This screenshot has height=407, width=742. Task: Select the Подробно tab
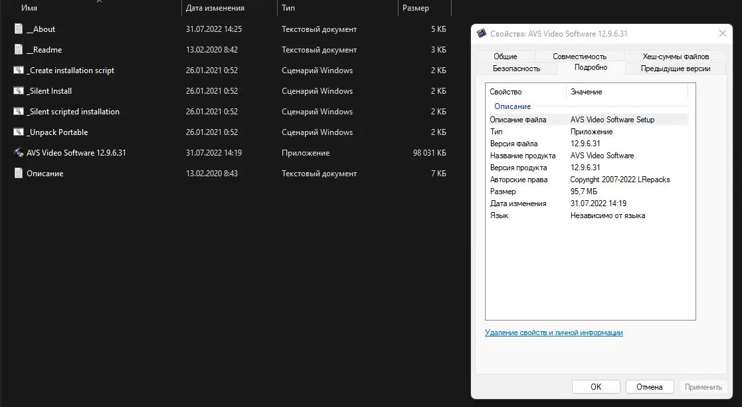[x=591, y=67]
